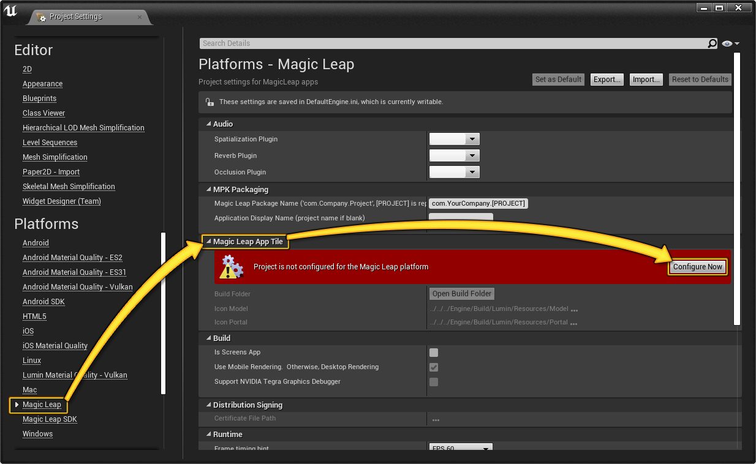The image size is (756, 464).
Task: Click the search magnifier icon
Action: (x=712, y=43)
